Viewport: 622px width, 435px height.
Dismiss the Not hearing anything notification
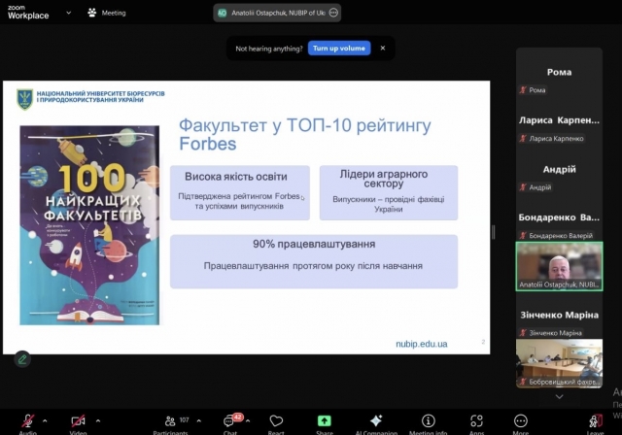383,48
